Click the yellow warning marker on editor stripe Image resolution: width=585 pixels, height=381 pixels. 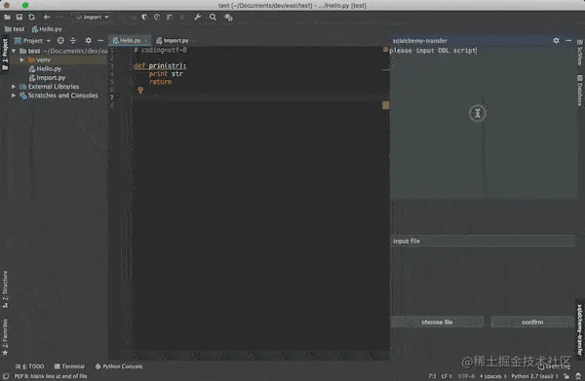click(x=385, y=105)
